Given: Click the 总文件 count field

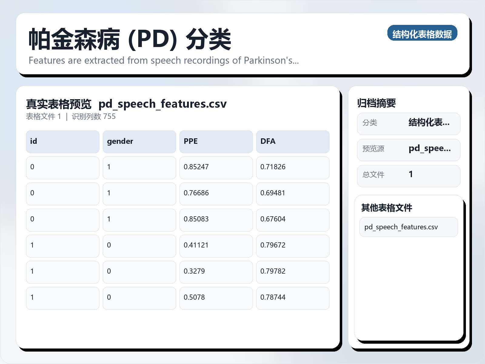Looking at the screenshot, I should (x=408, y=175).
